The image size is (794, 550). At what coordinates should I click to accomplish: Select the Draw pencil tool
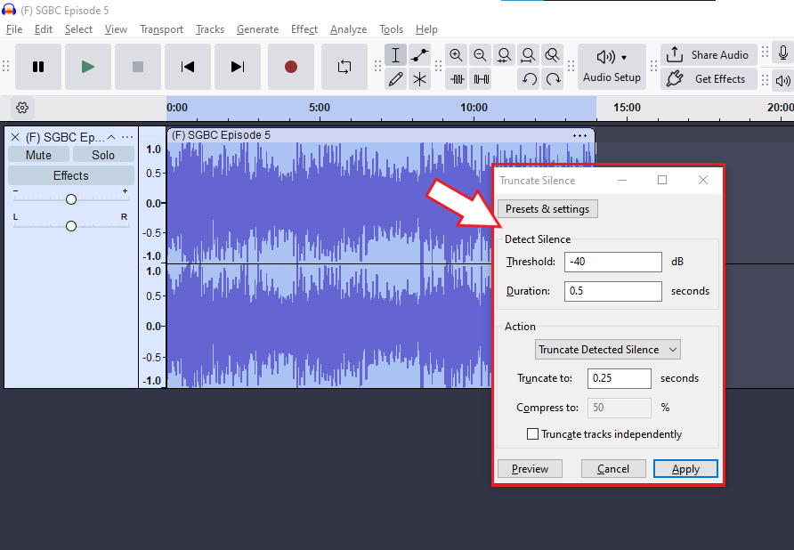coord(396,79)
